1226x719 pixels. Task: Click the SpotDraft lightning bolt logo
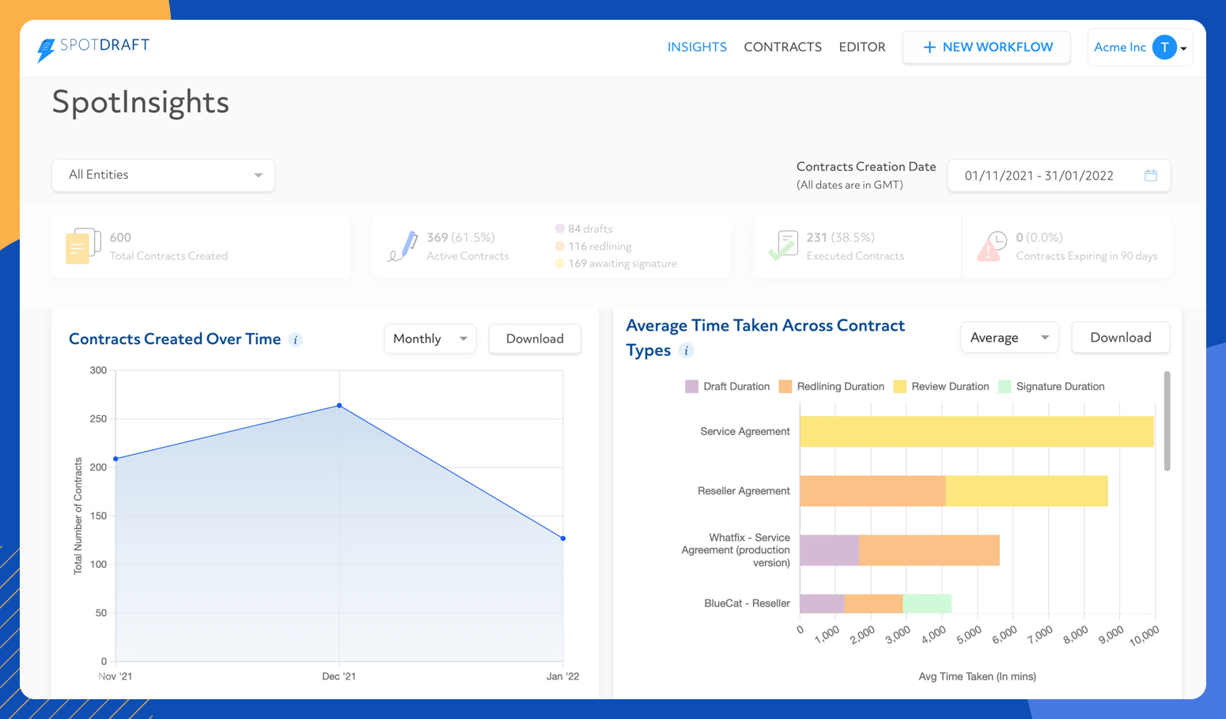point(46,46)
